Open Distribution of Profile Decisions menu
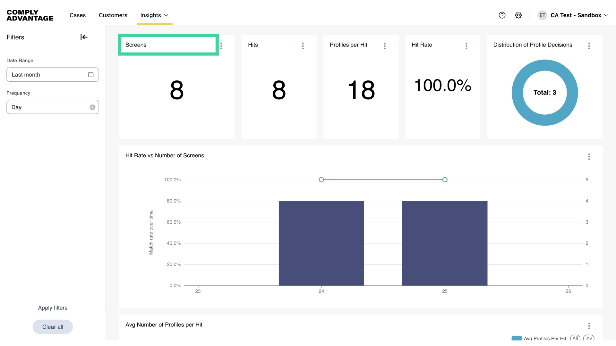 click(x=589, y=46)
